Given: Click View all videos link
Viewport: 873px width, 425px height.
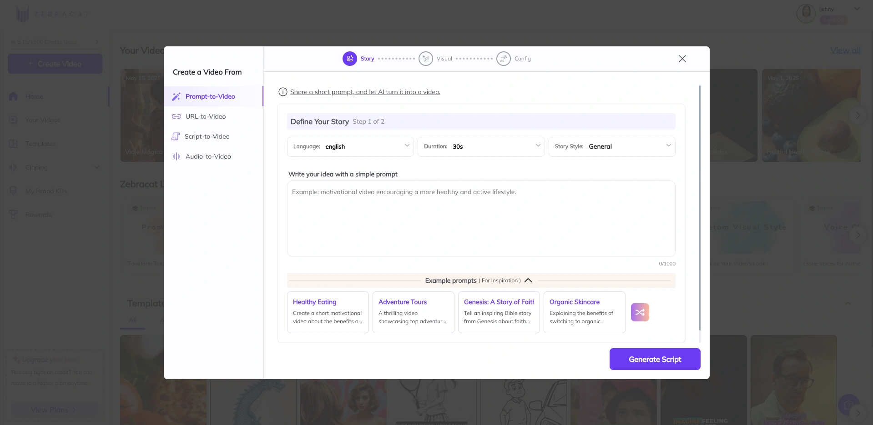Looking at the screenshot, I should tap(846, 50).
